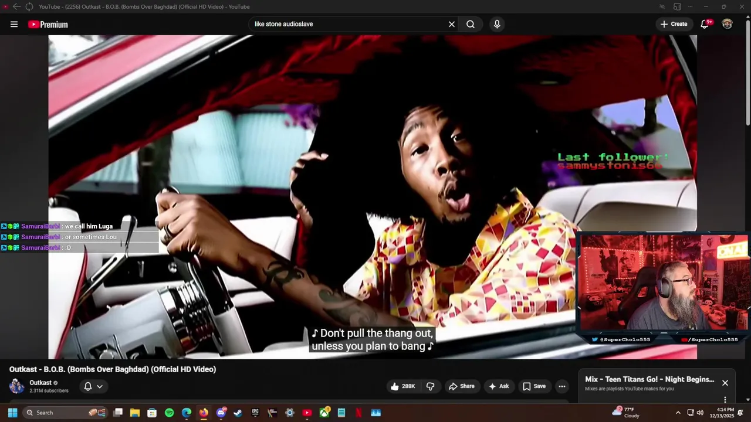Start voice search with microphone
Image resolution: width=751 pixels, height=422 pixels.
(x=497, y=24)
